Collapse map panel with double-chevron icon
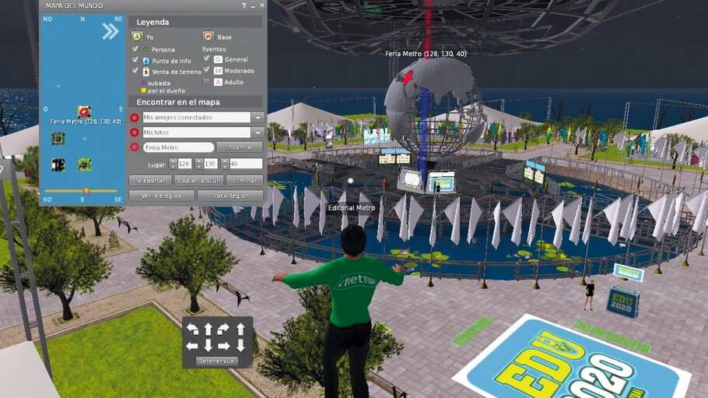Screen dimensions: 708x398 (110, 31)
